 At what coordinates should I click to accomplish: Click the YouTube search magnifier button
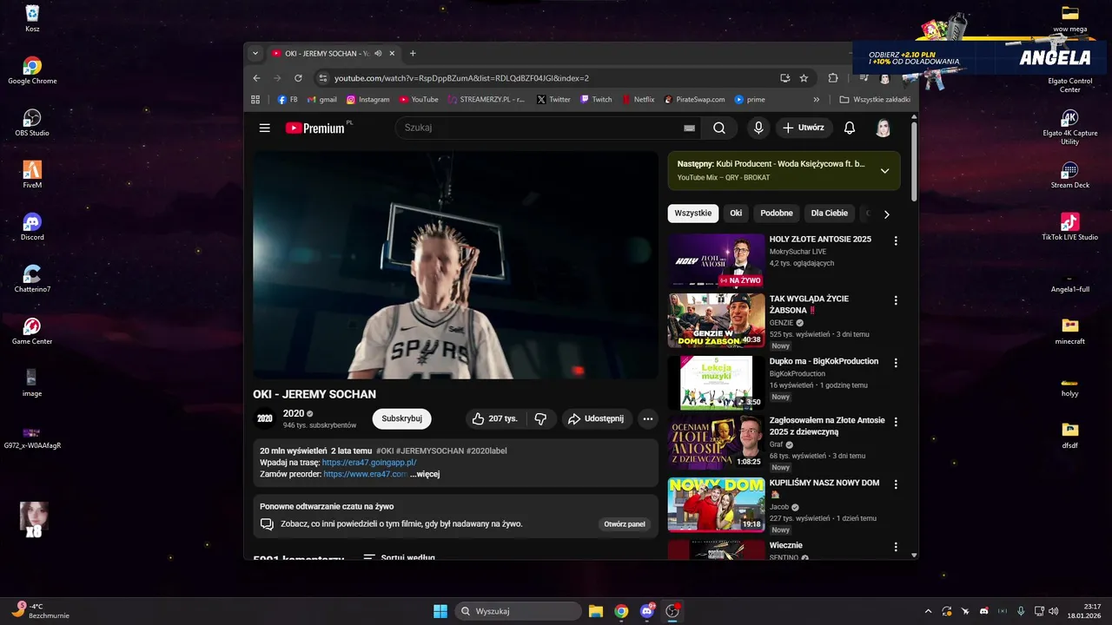(719, 128)
